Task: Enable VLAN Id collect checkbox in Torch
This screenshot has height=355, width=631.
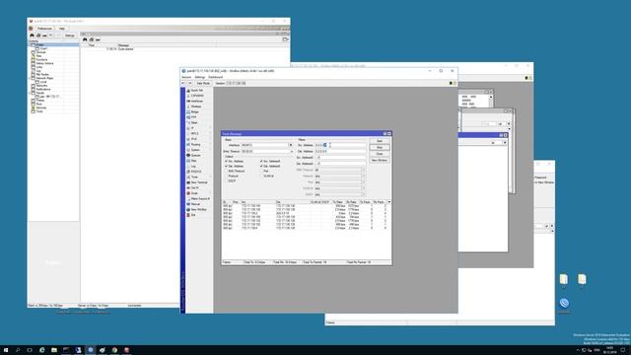Action: click(261, 176)
